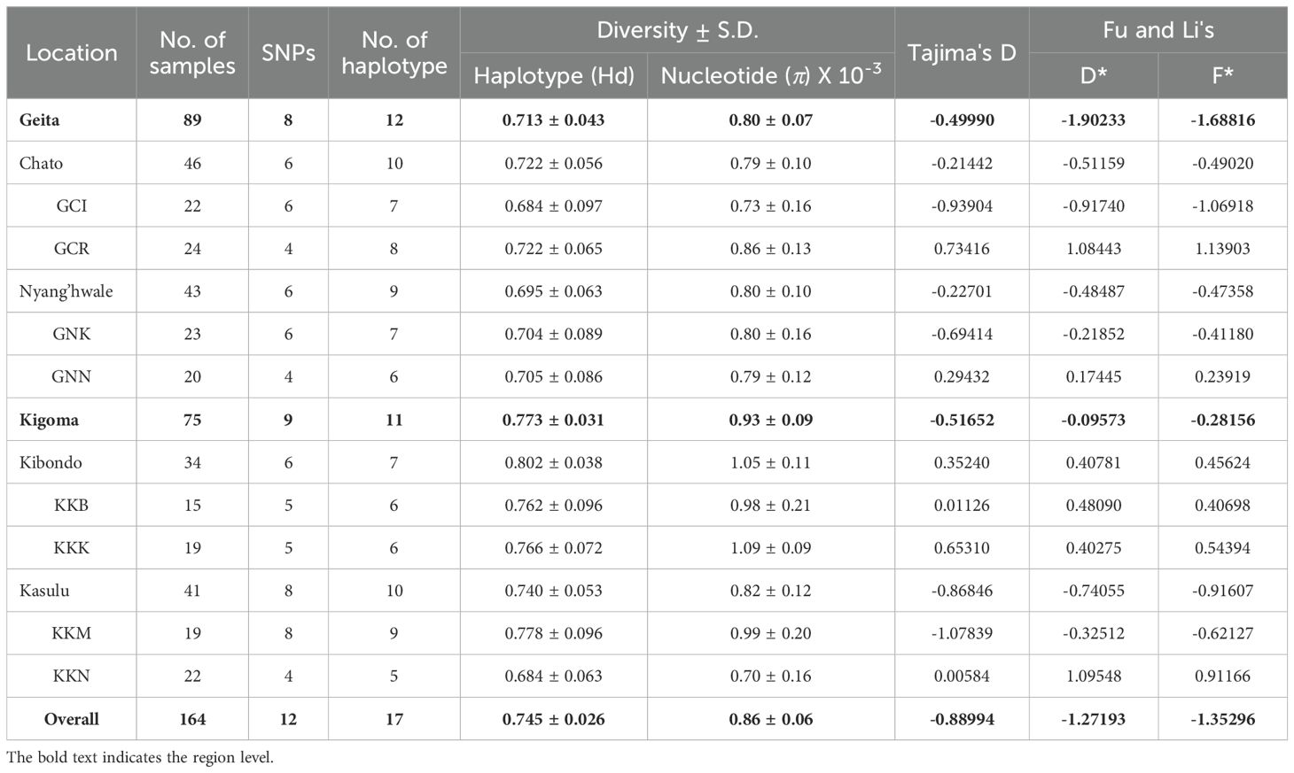Select Chato sample count 46
1294x773 pixels.
[192, 163]
